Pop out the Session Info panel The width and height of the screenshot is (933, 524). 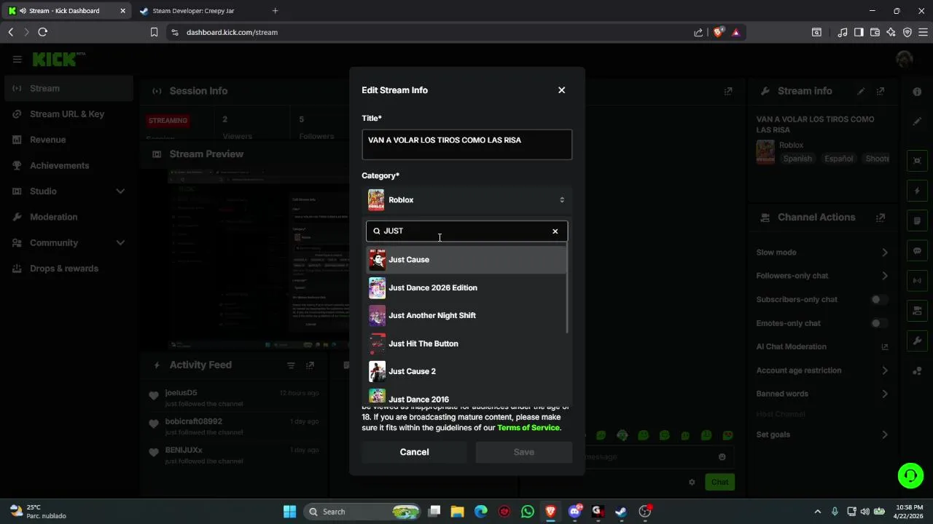tap(728, 91)
